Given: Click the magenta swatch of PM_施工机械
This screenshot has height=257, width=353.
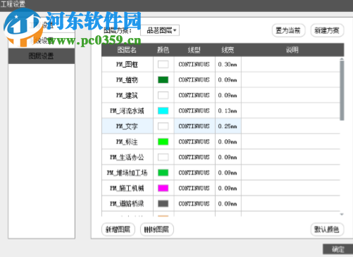Looking at the screenshot, I should 163,188.
